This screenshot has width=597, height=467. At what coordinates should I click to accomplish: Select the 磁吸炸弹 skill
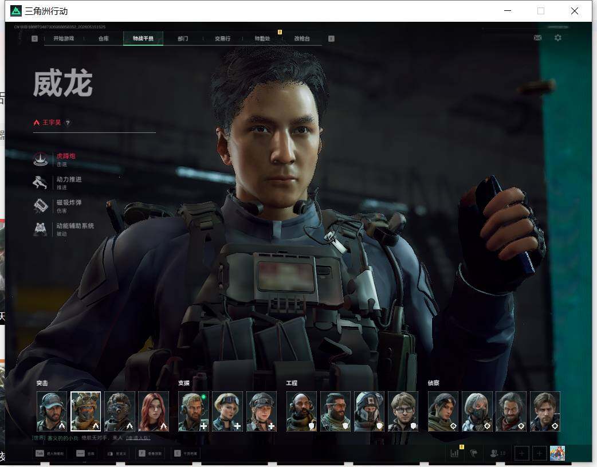pos(58,206)
